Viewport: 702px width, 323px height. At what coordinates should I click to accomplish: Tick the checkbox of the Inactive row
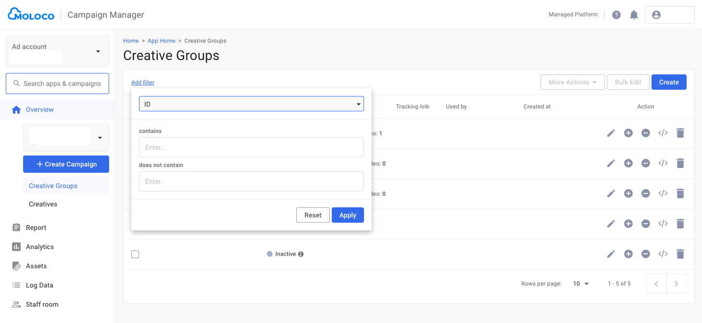pyautogui.click(x=135, y=254)
